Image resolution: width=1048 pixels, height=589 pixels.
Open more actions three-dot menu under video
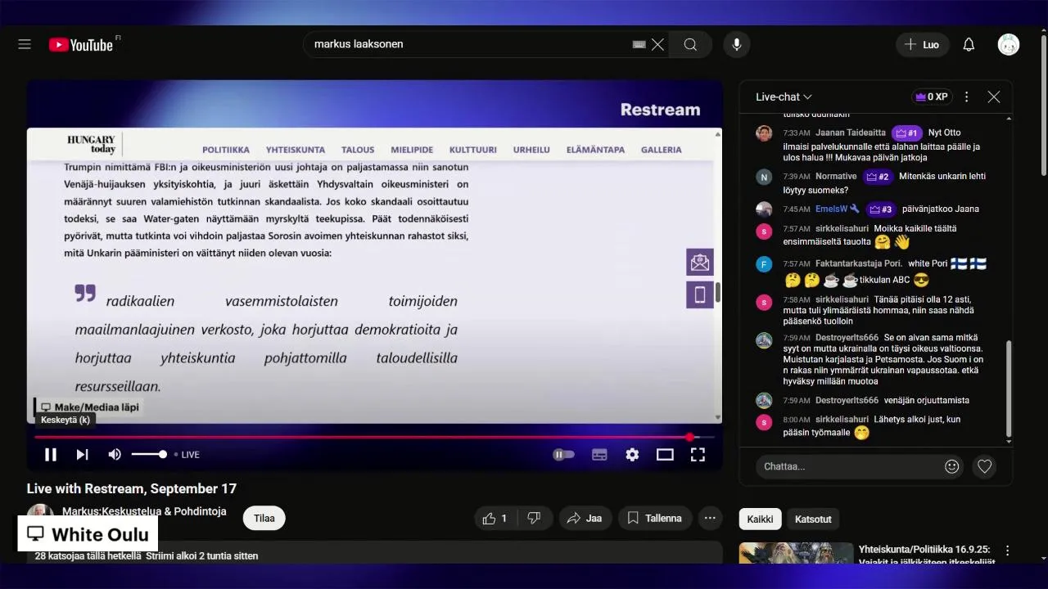click(x=710, y=518)
